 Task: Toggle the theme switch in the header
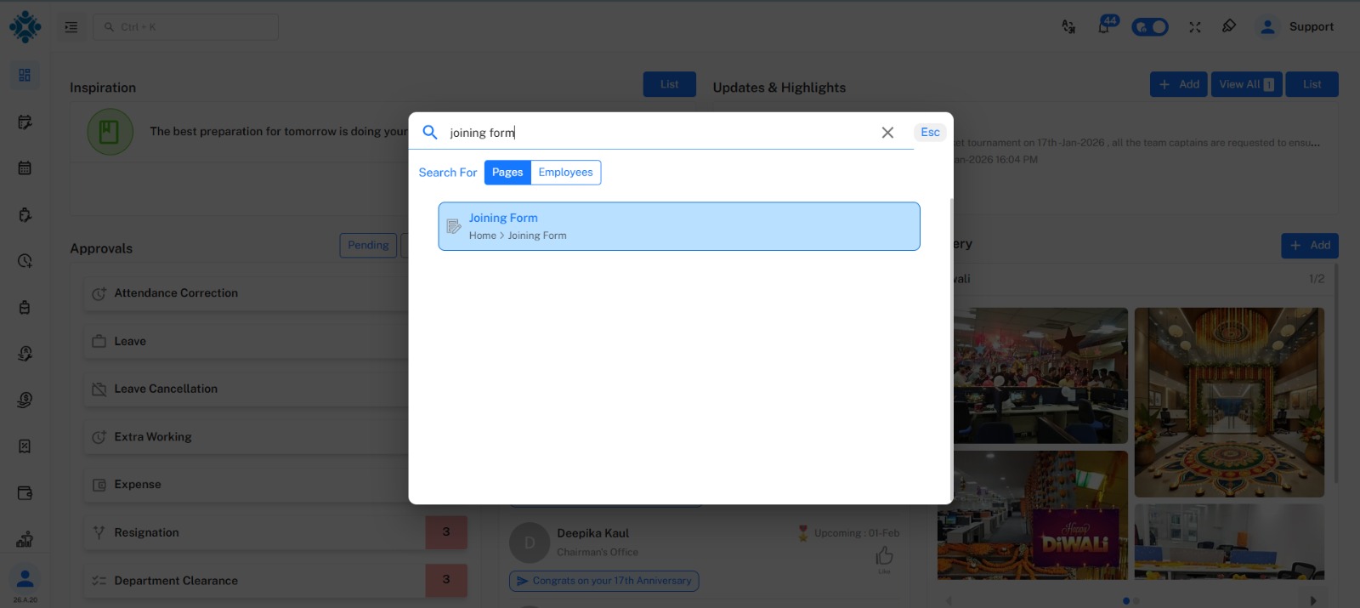(x=1150, y=27)
